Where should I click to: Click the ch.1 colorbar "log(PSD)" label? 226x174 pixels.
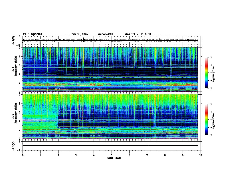pos(214,74)
